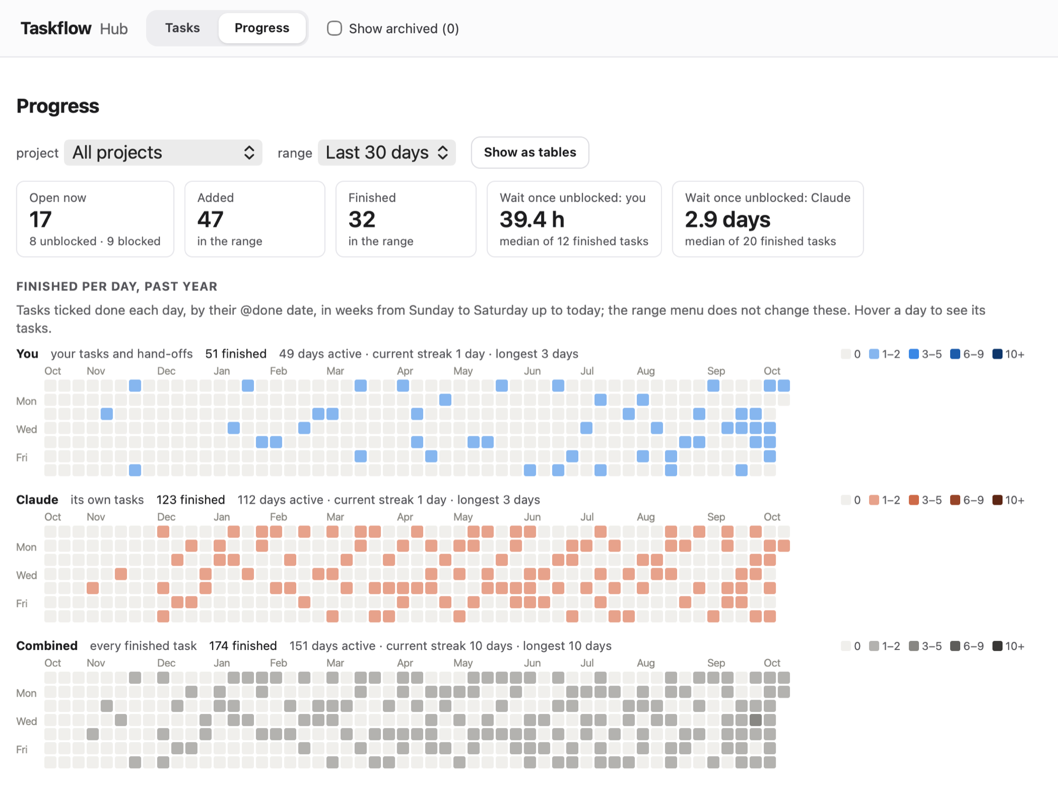The height and width of the screenshot is (789, 1058).
Task: Click '151 days active' streak text
Action: point(332,646)
